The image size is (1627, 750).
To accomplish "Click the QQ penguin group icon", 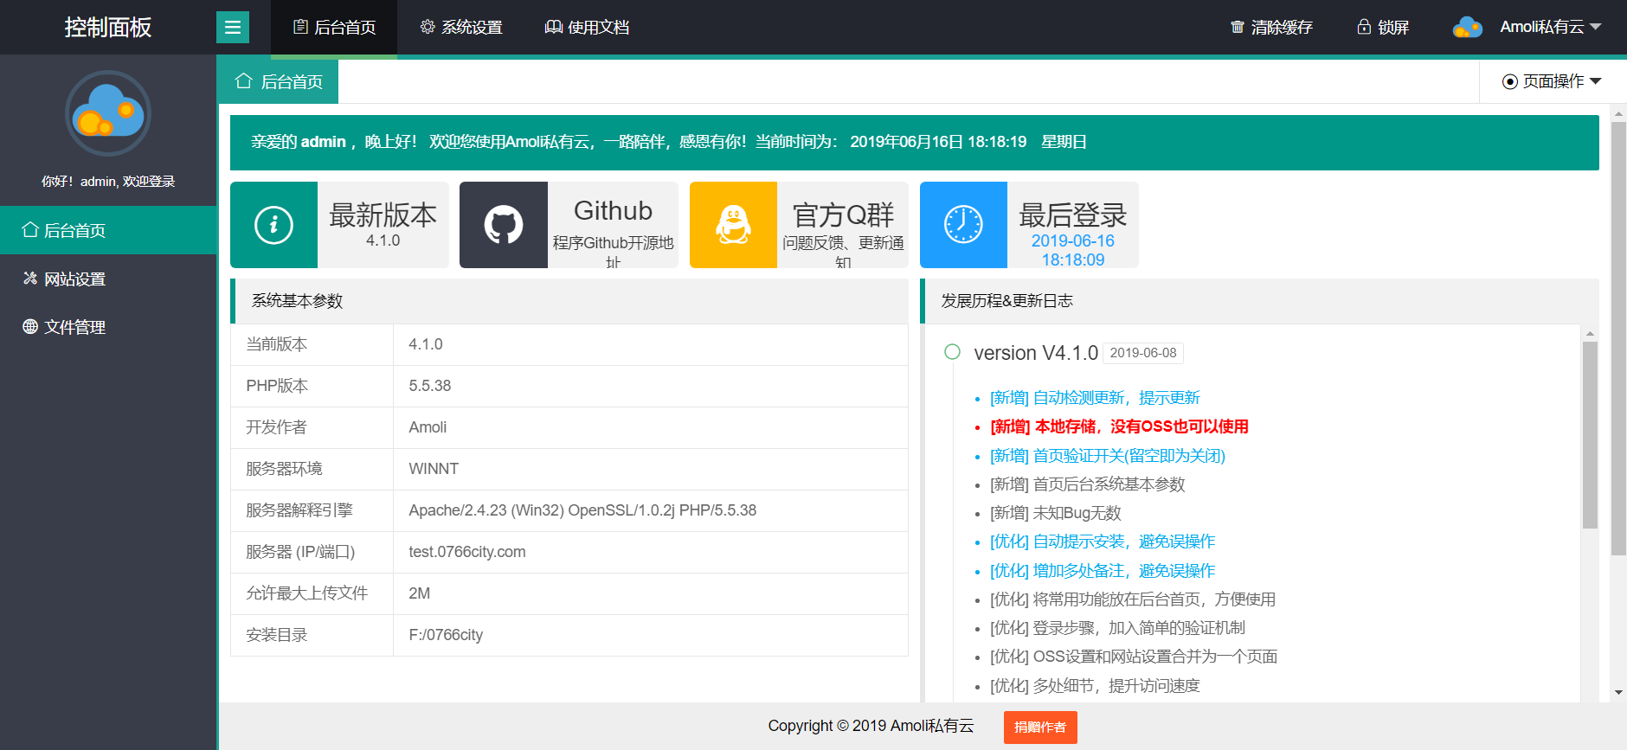I will pos(733,225).
